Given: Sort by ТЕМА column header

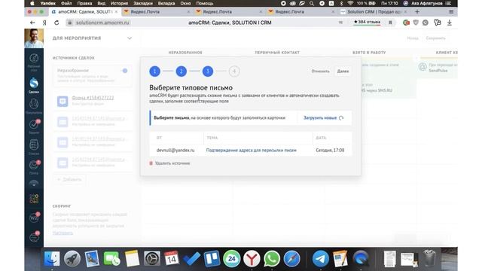Looking at the screenshot, I should 212,138.
